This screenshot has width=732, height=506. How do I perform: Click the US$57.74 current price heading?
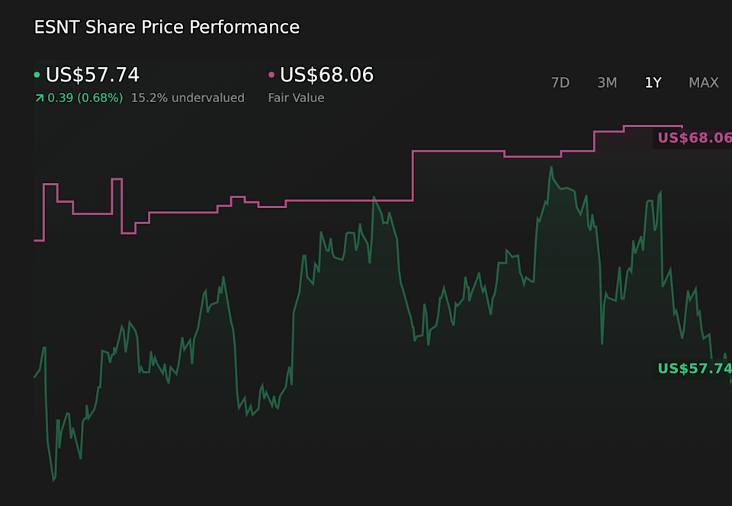[x=92, y=75]
